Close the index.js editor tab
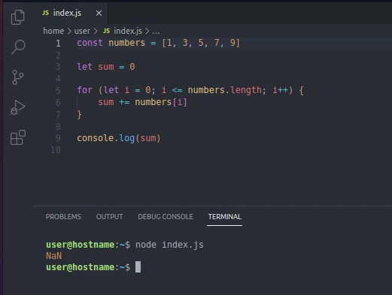Screen dimensions: 392x295 [x=99, y=13]
